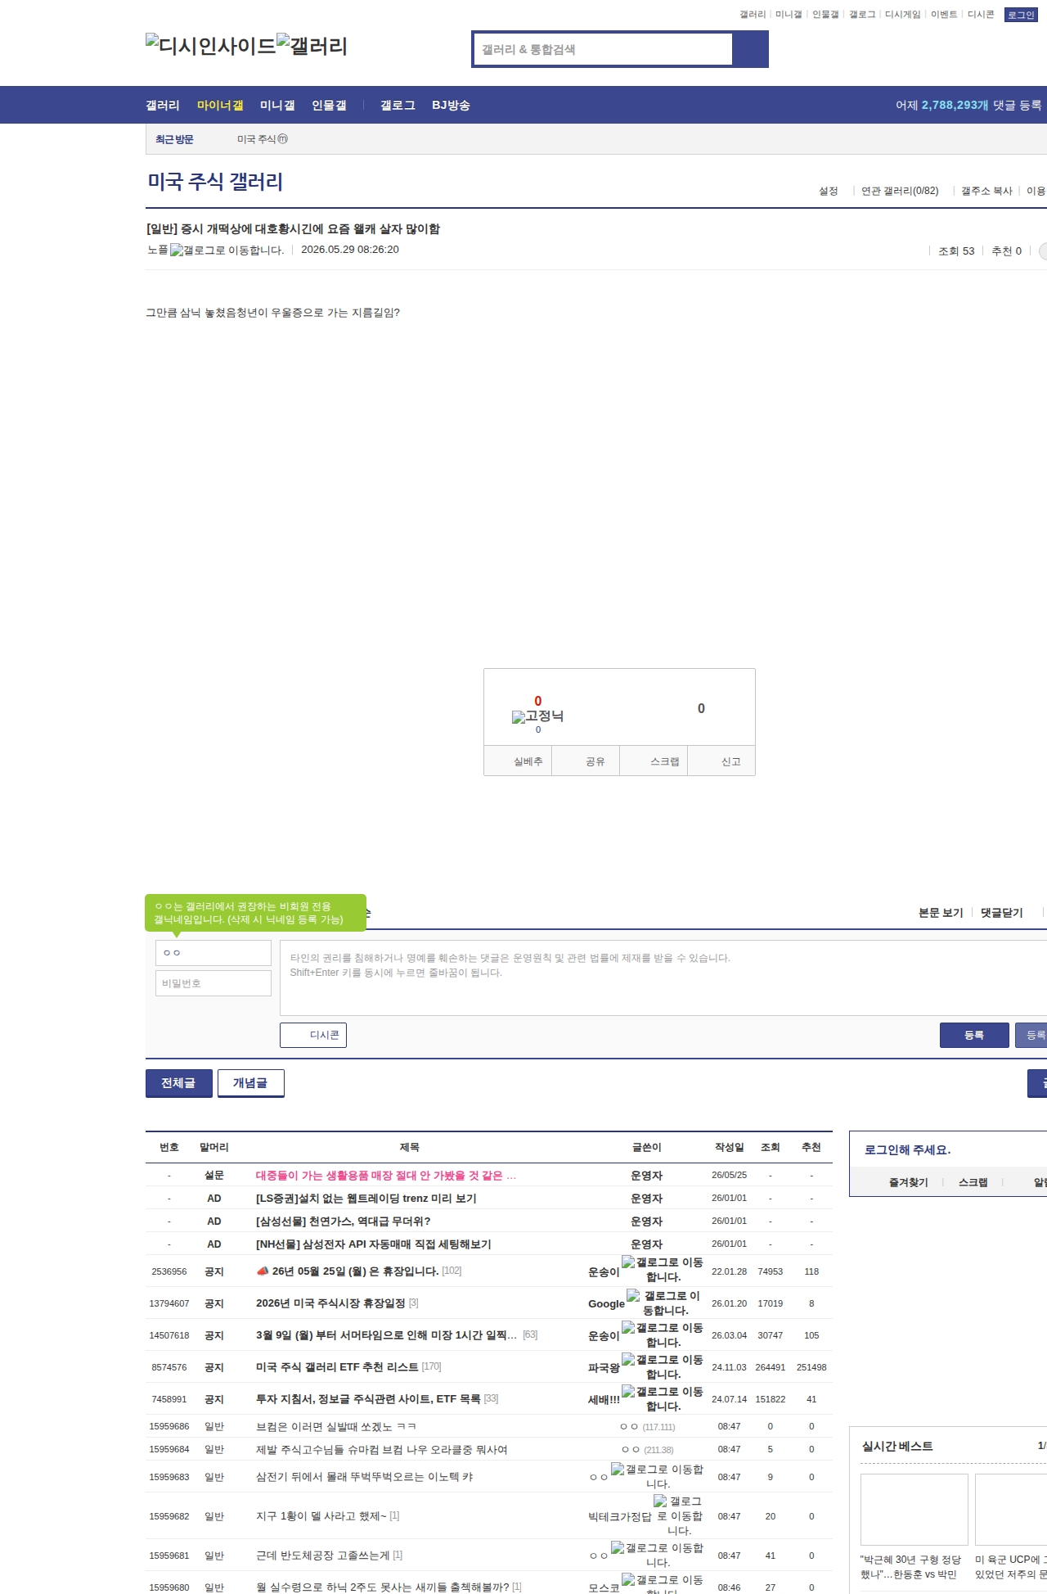Open the post 브컴은 이러면 실발때 쏘겠노
Viewport: 1047px width, 1594px height.
(x=336, y=1426)
